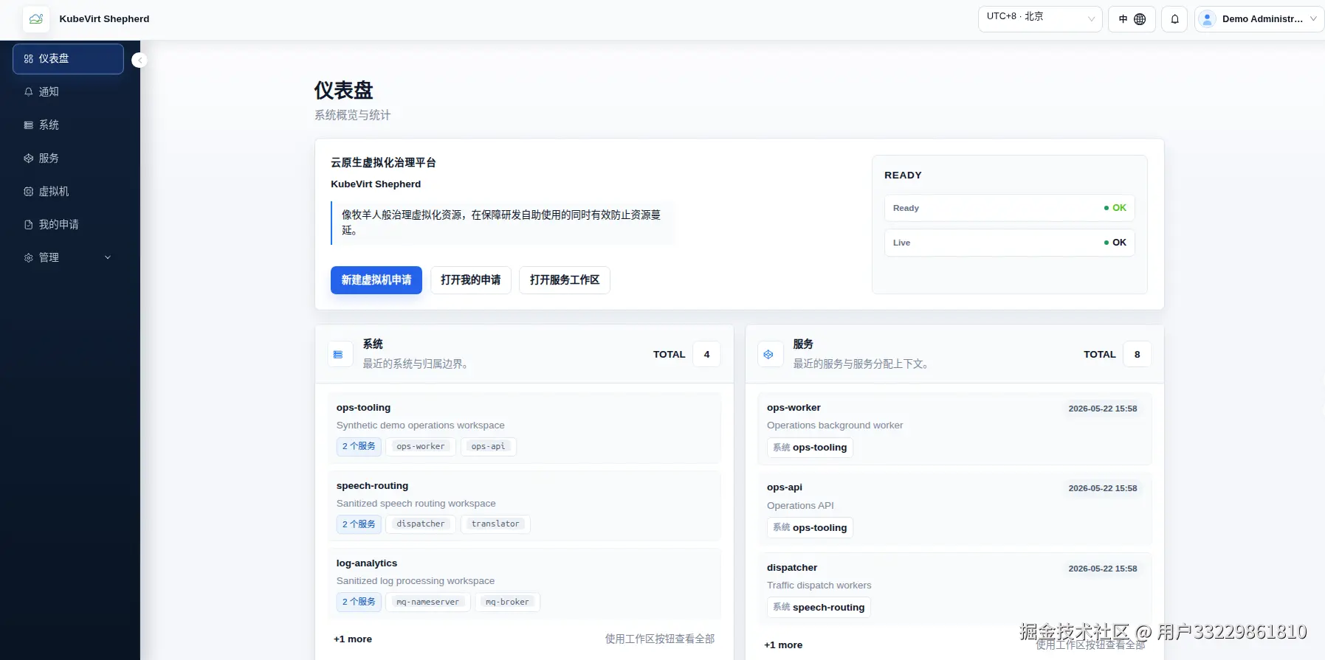Viewport: 1325px width, 660px height.
Task: Expand the 管理 sidebar submenu
Action: pos(68,257)
